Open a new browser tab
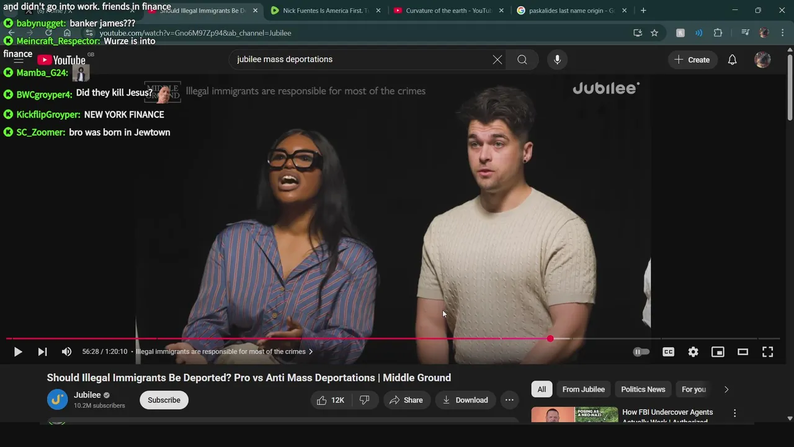 pos(643,11)
